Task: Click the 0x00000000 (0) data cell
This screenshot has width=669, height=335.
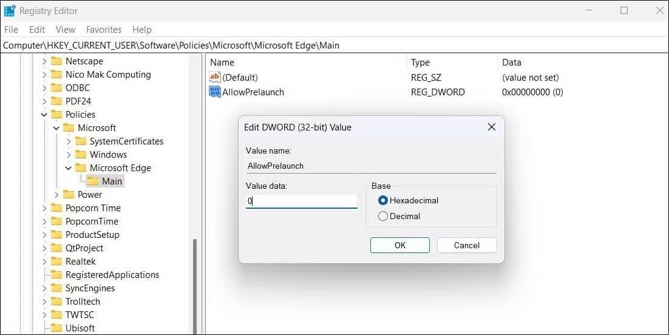Action: pyautogui.click(x=532, y=92)
